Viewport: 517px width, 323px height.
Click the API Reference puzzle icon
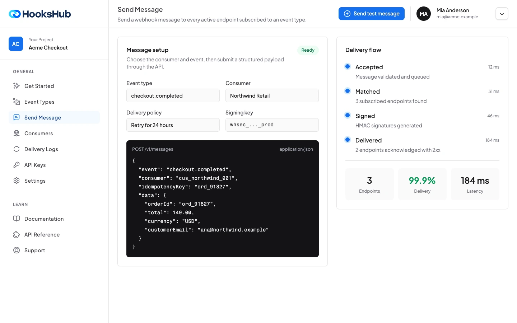(x=17, y=234)
